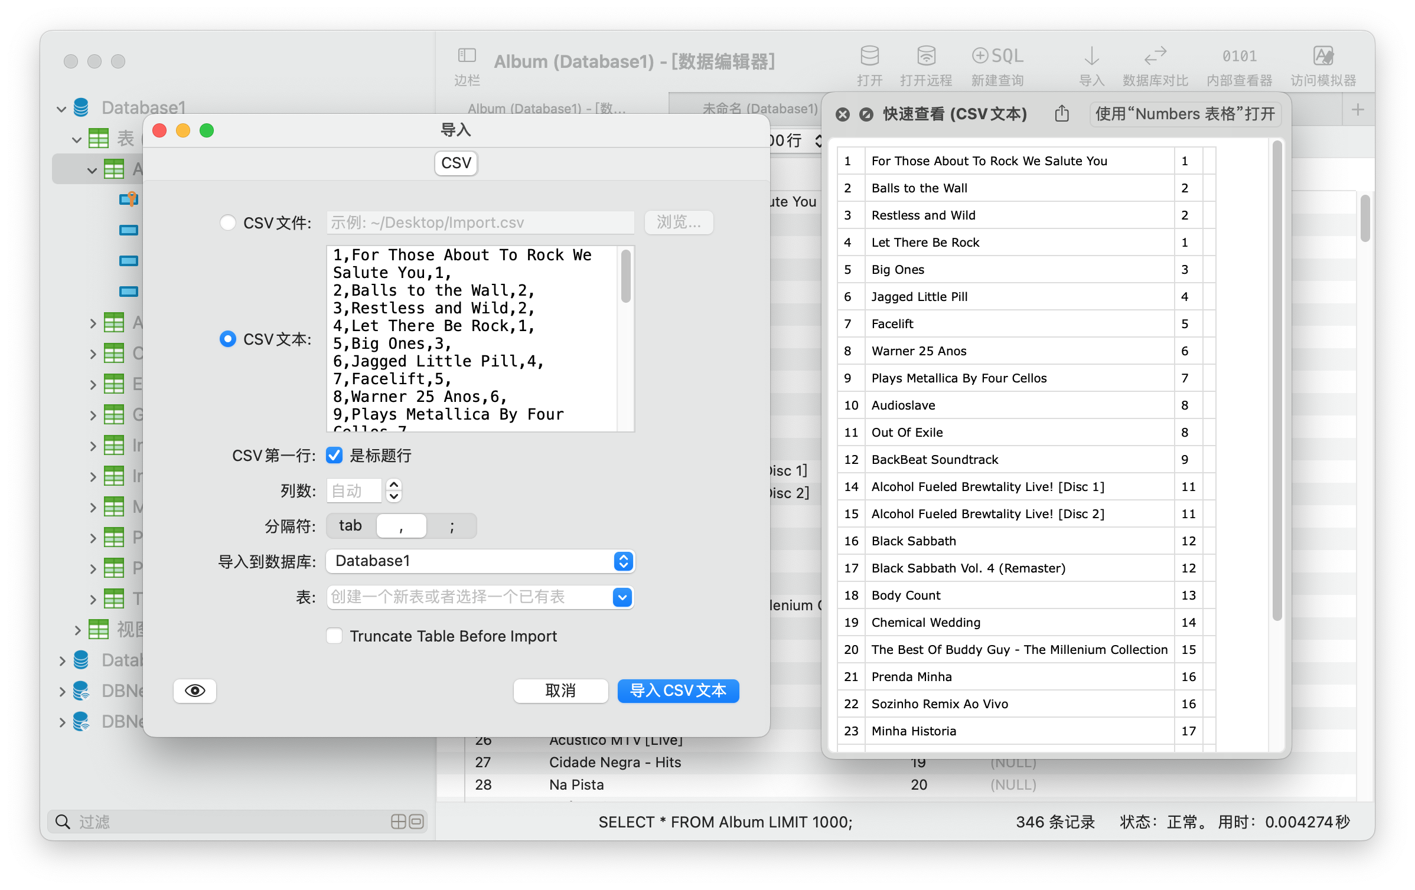1415x890 pixels.
Task: Expand the first DBNe database node
Action: (x=62, y=691)
